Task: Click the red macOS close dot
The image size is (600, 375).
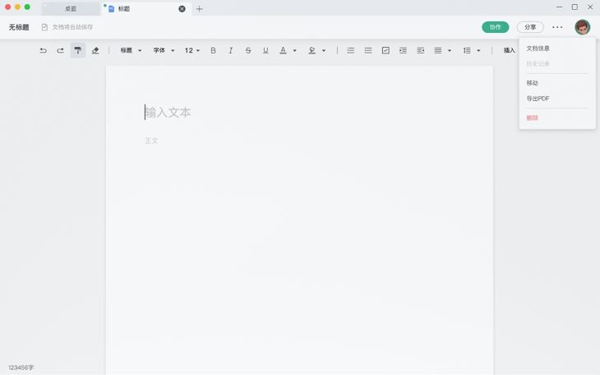Action: [7, 7]
